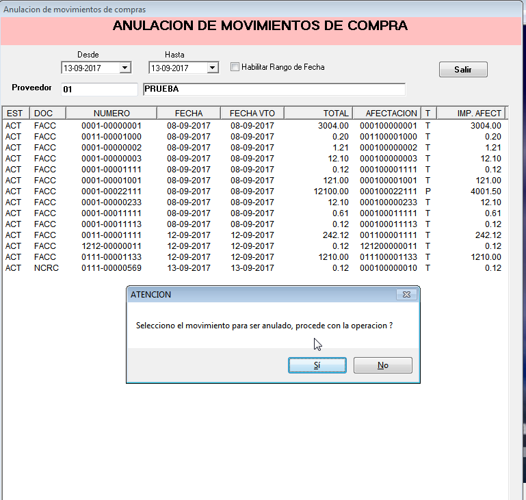Click the IMP. AFECT column header
Viewport: 526px width, 500px height.
[x=471, y=114]
